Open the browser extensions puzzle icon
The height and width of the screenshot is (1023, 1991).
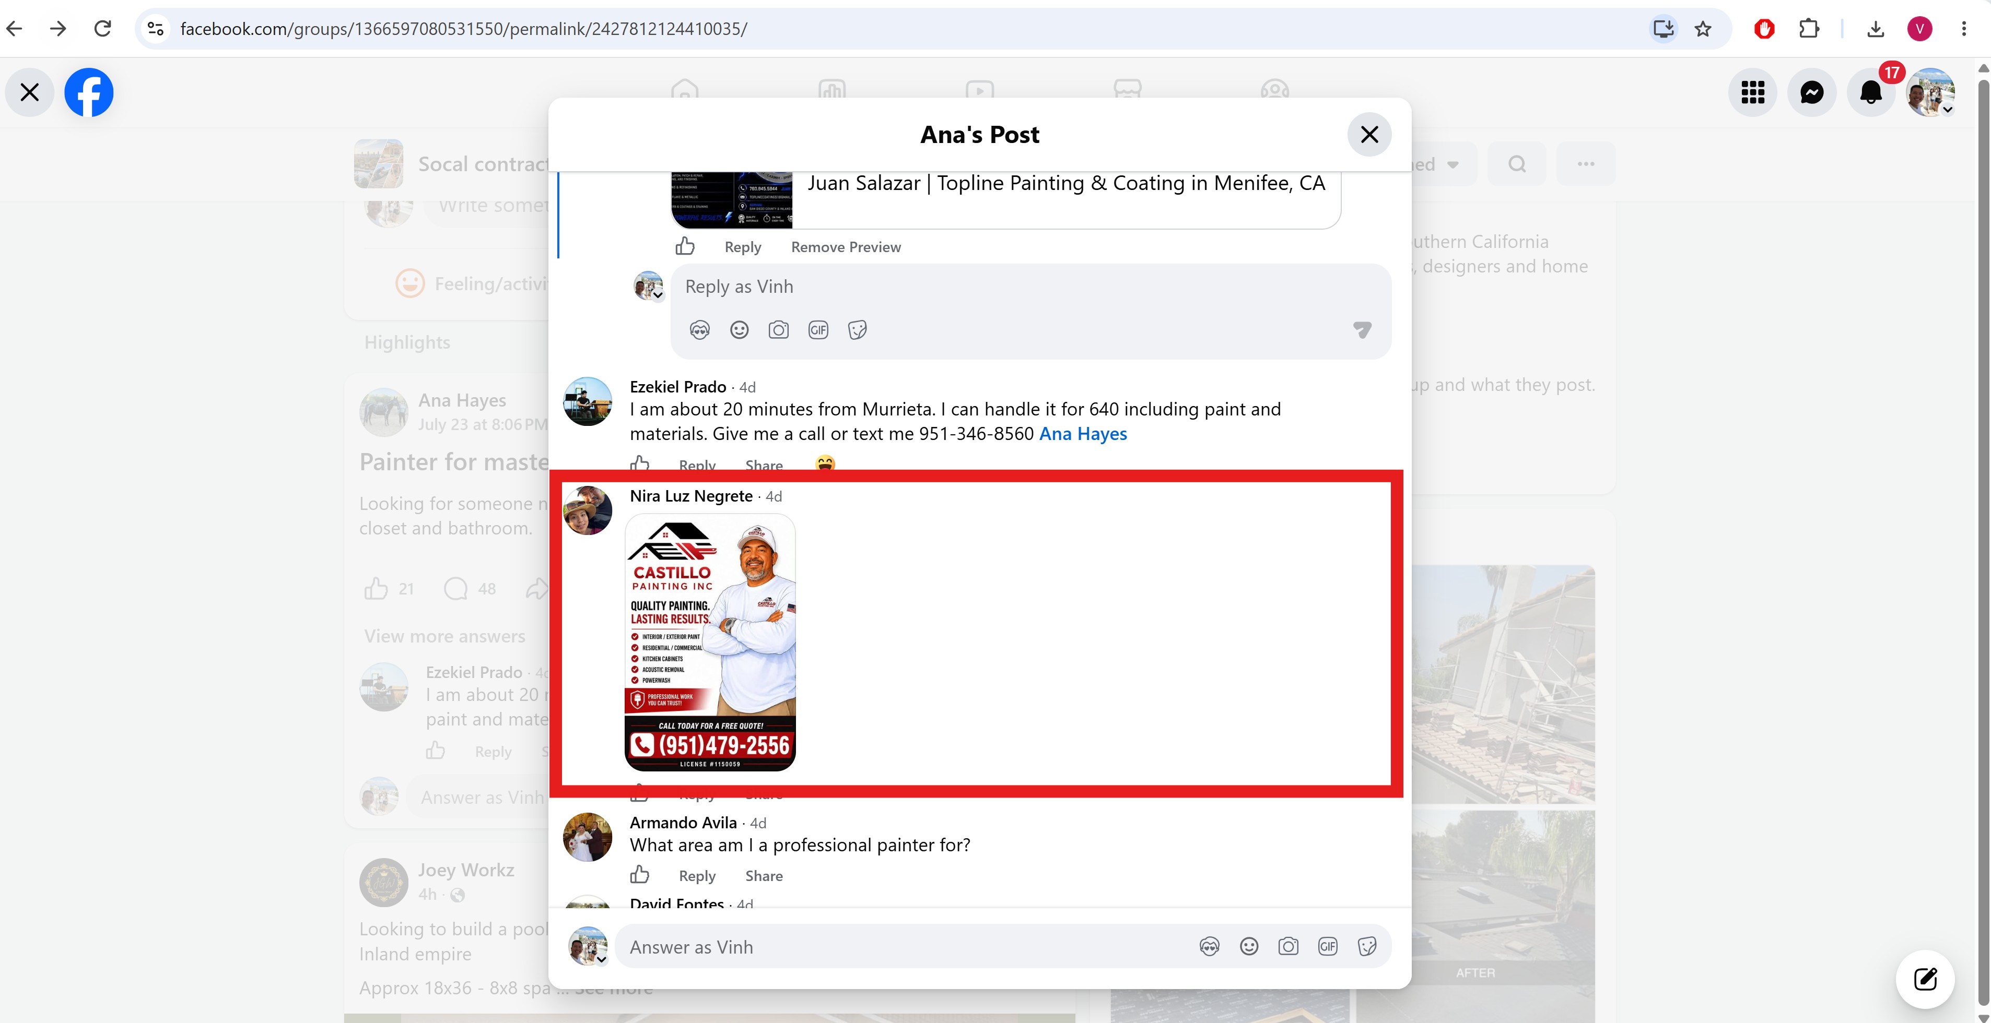1809,29
